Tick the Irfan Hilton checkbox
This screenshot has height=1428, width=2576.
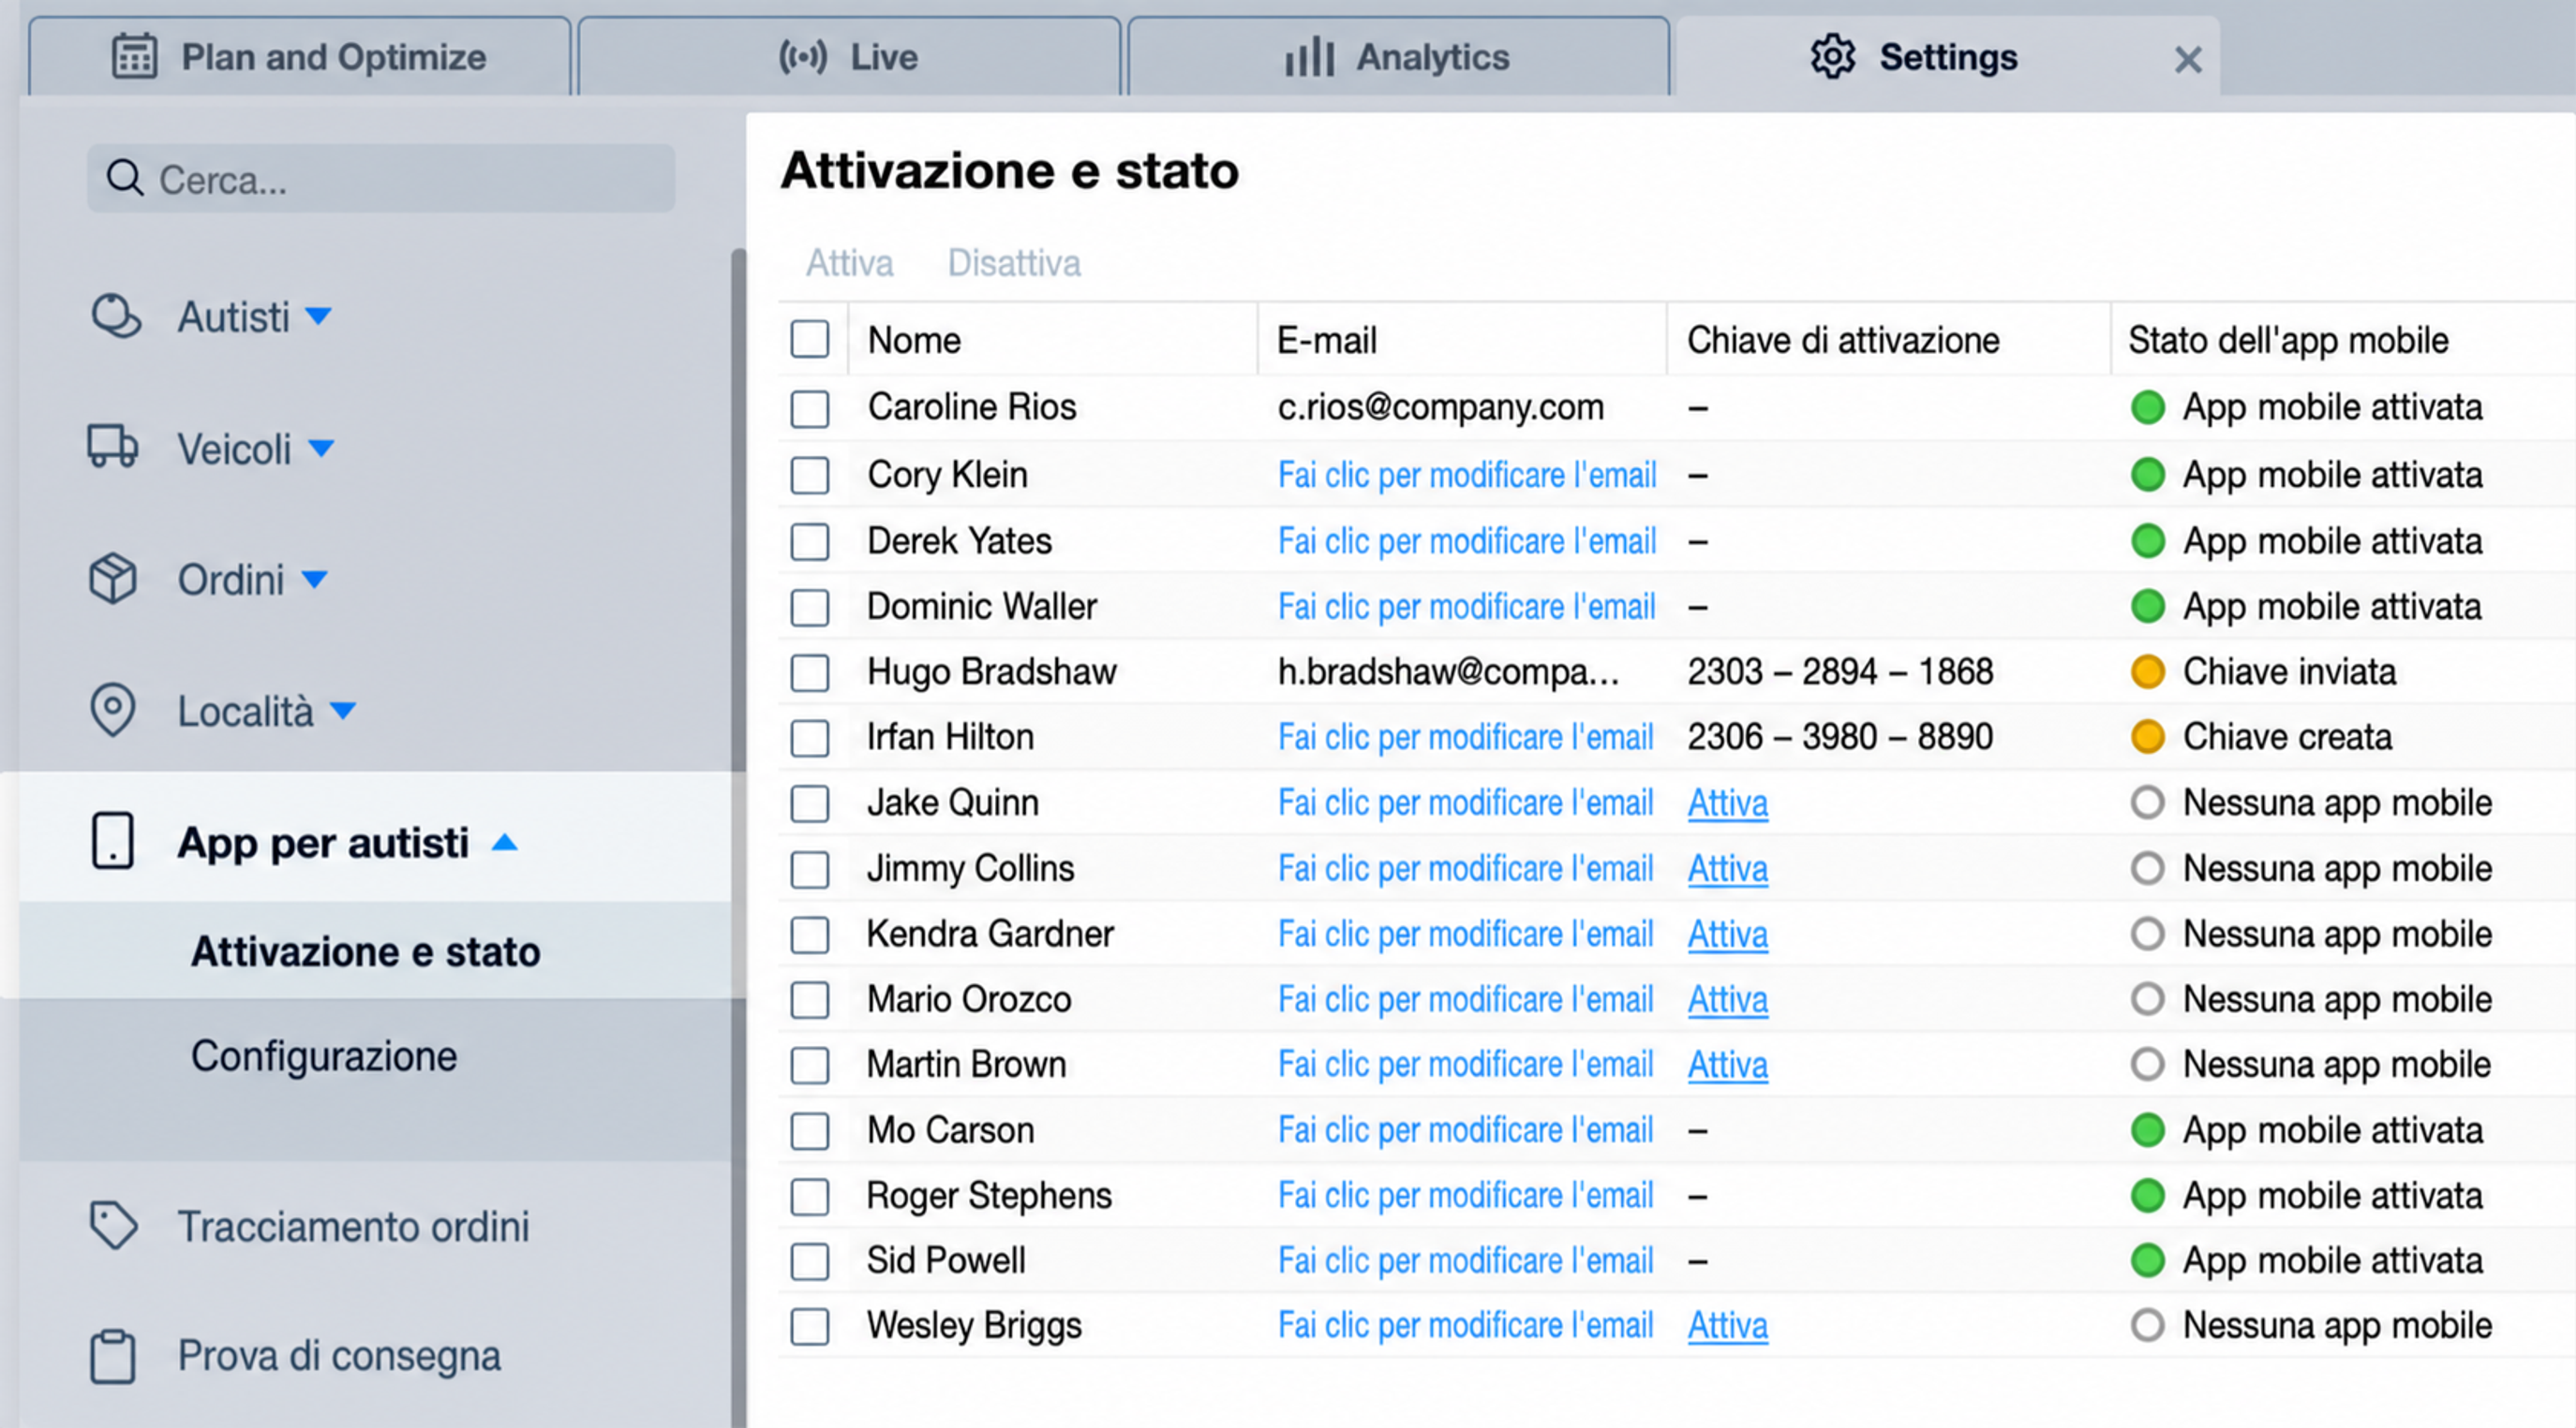coord(810,739)
